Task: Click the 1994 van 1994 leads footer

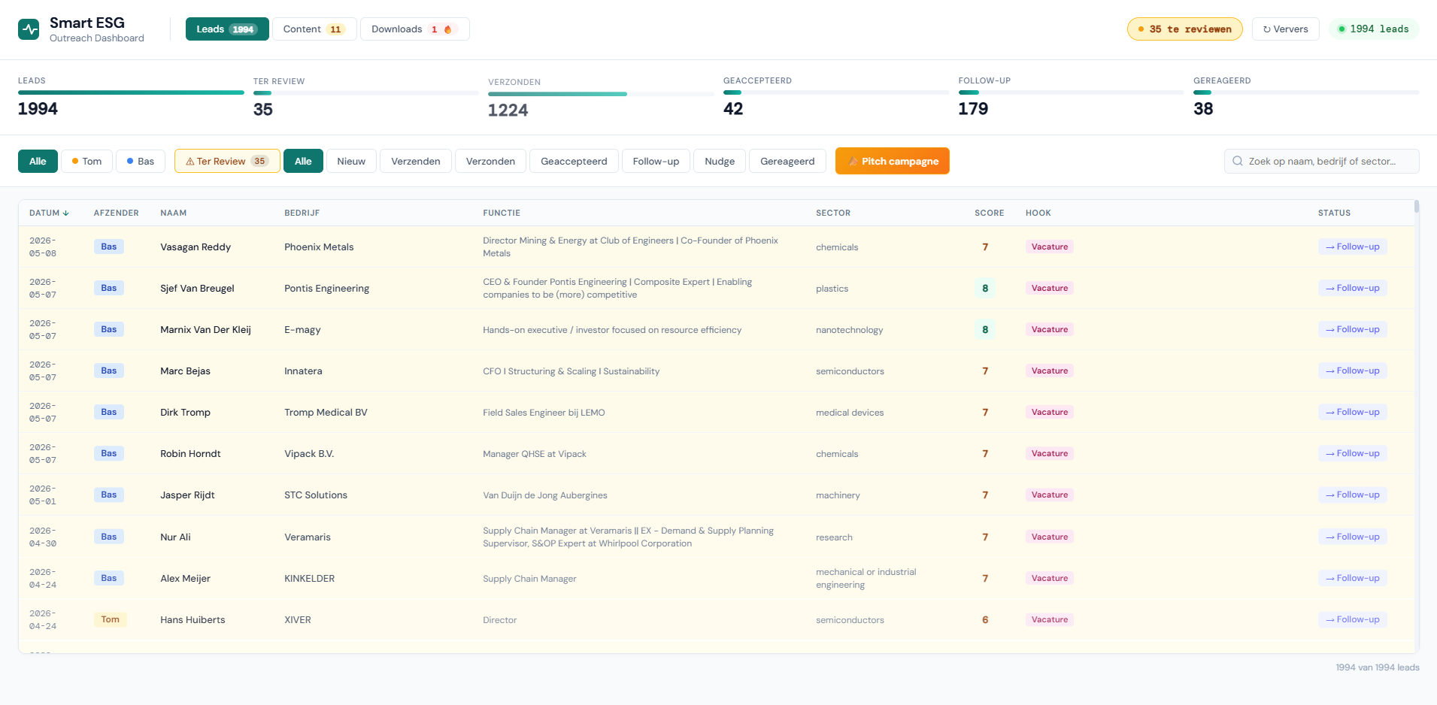Action: [1377, 667]
